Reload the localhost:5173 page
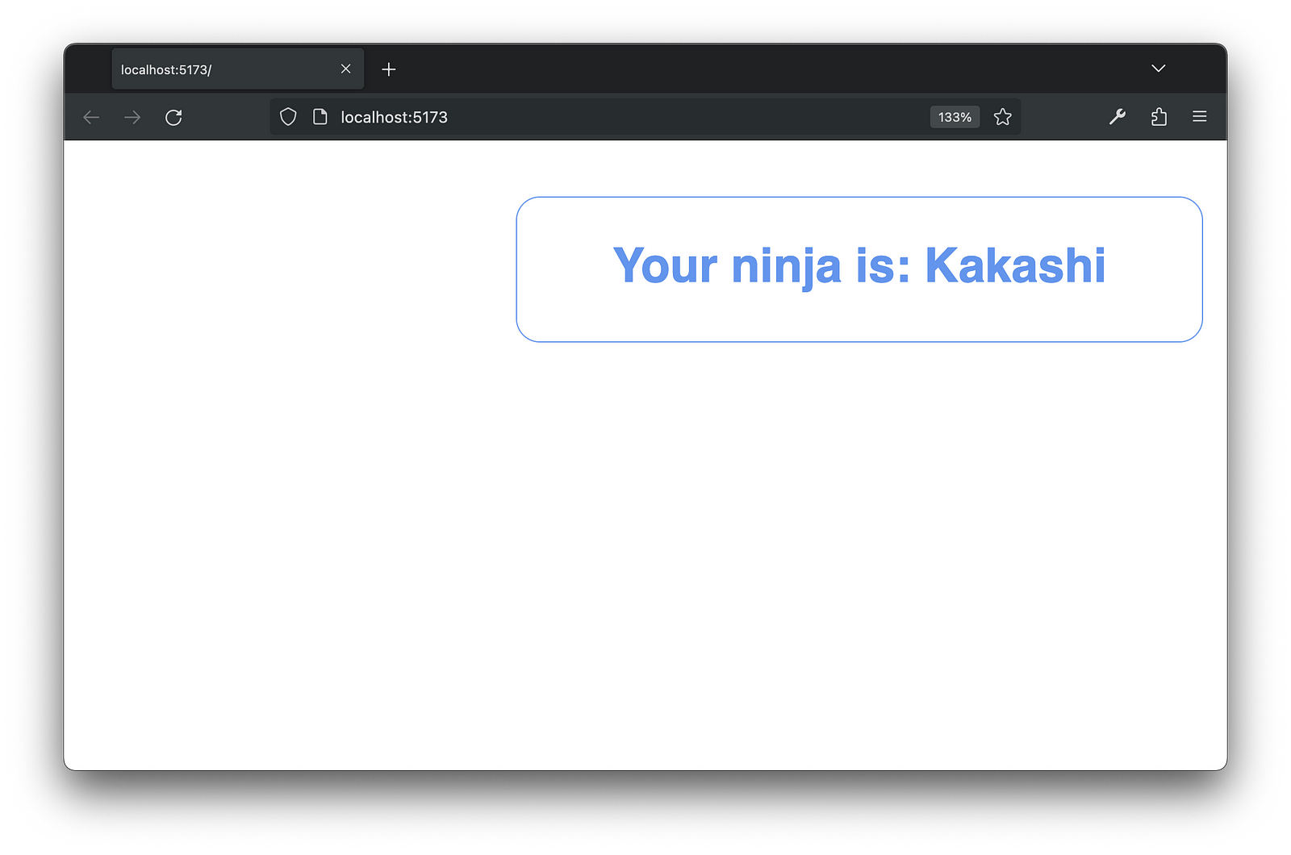The image size is (1291, 855). tap(173, 117)
